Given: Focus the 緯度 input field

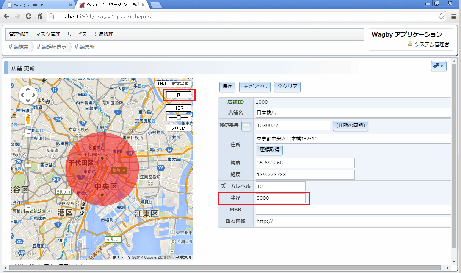Looking at the screenshot, I should point(305,163).
